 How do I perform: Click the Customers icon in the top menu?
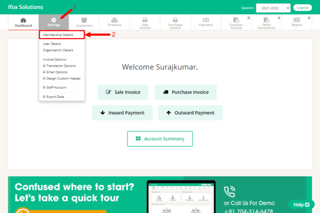click(x=84, y=22)
